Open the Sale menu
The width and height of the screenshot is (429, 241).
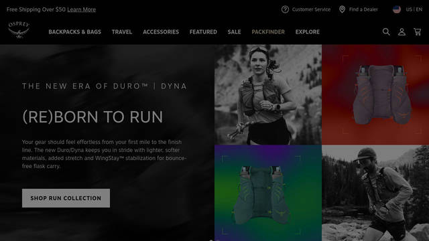pyautogui.click(x=234, y=32)
